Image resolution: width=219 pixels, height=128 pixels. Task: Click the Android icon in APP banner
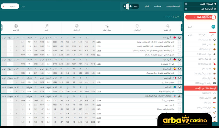click(131, 6)
